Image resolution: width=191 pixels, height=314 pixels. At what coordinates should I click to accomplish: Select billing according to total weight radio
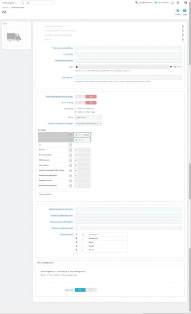[75, 112]
